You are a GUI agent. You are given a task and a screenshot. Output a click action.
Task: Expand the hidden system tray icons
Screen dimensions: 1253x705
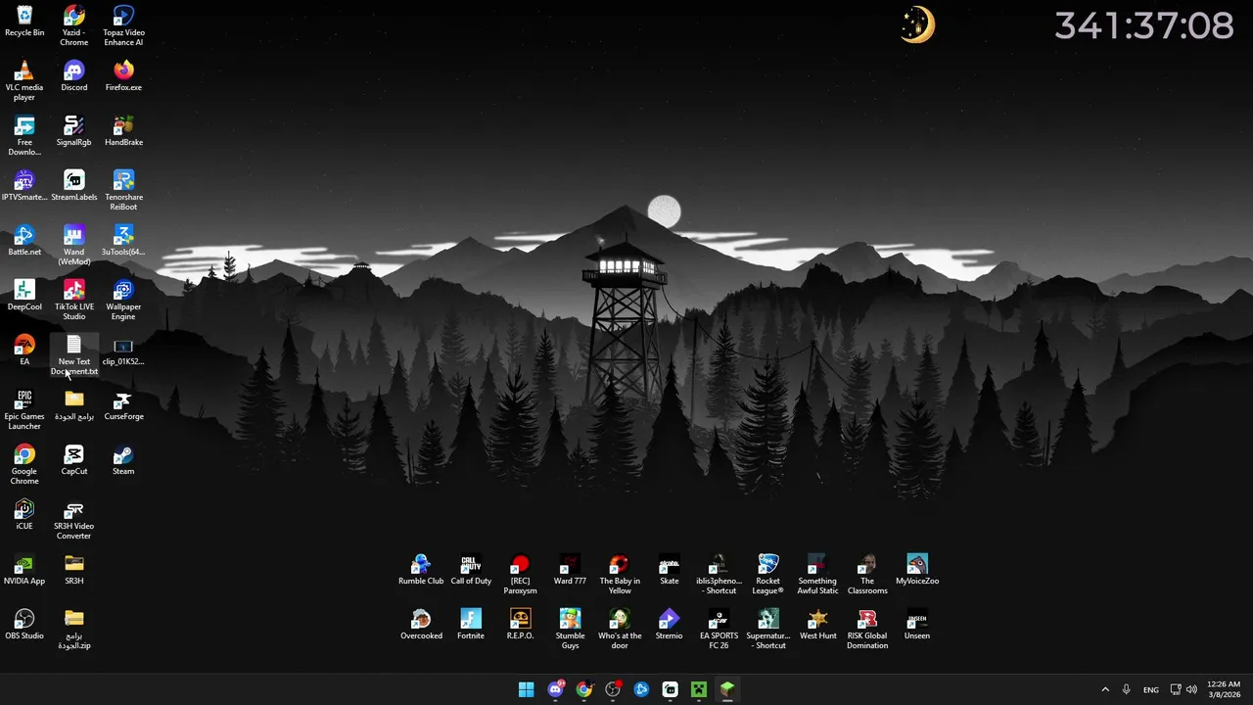(x=1105, y=689)
